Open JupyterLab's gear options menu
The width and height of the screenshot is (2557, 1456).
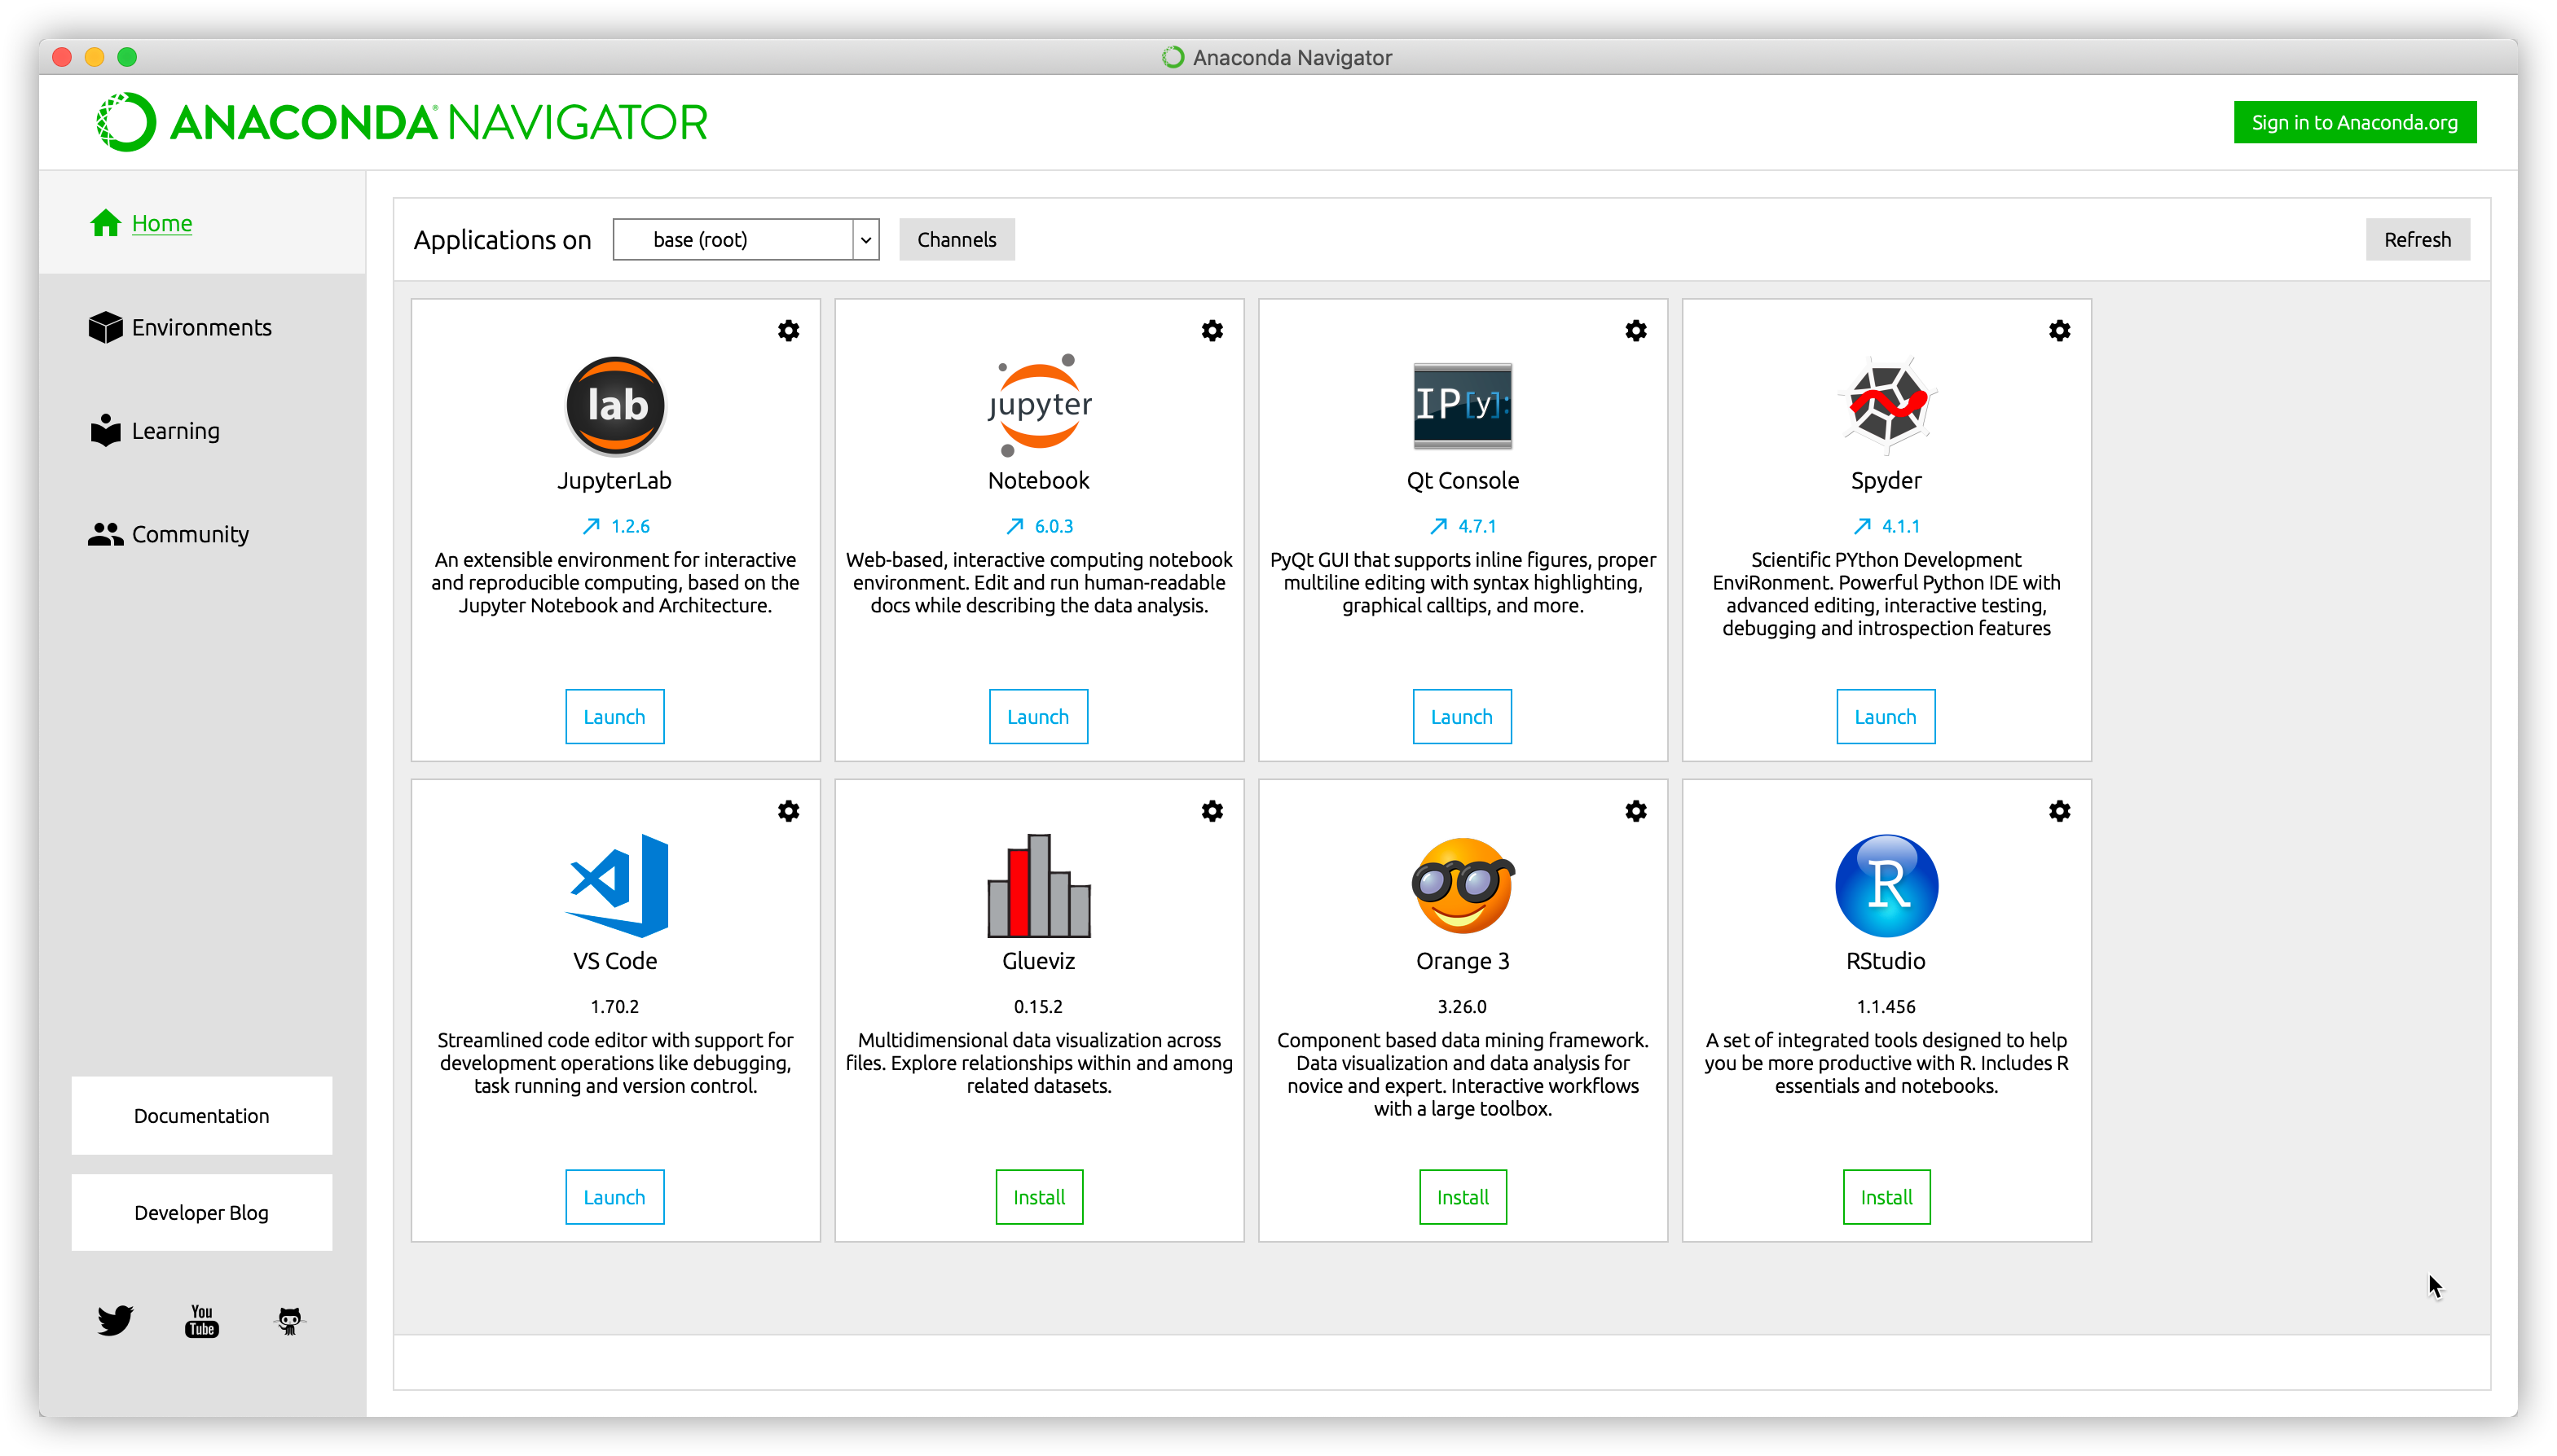788,331
